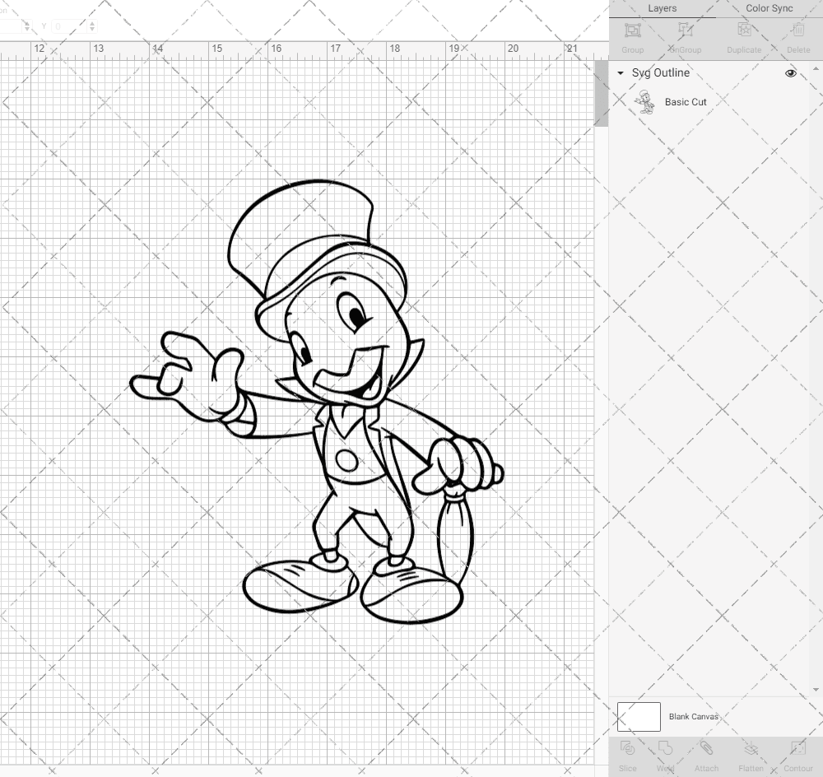Click the Basic Cut layer thumbnail
The width and height of the screenshot is (823, 777).
point(646,102)
